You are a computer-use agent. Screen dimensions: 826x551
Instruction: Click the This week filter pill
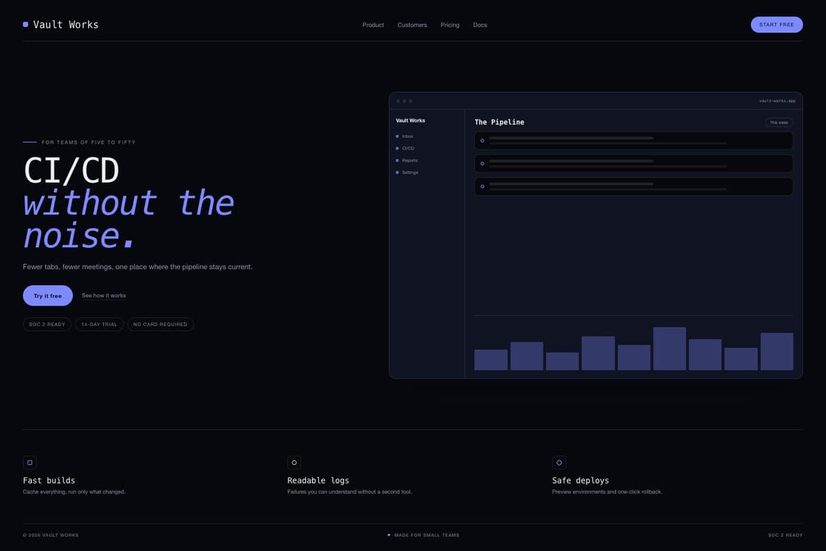tap(779, 123)
